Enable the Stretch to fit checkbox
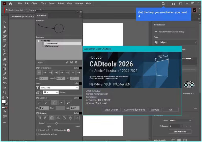 point(38,130)
